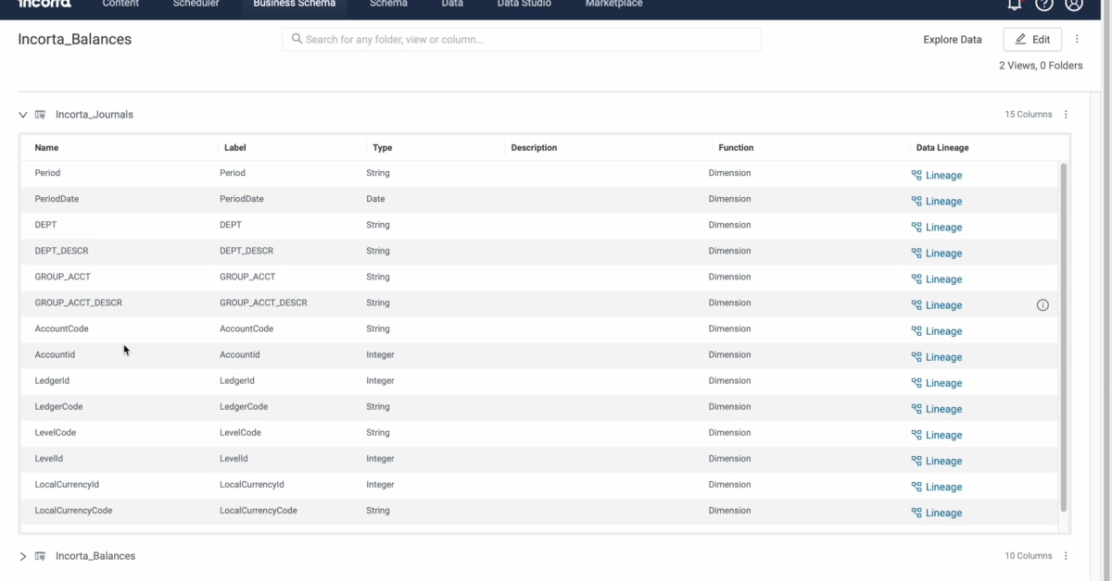Open the notifications bell icon
The height and width of the screenshot is (581, 1112).
[1015, 5]
